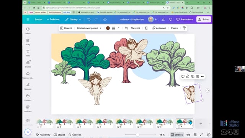The height and width of the screenshot is (138, 245).
Task: Open the 48 % zoom level menu
Action: 162,135
